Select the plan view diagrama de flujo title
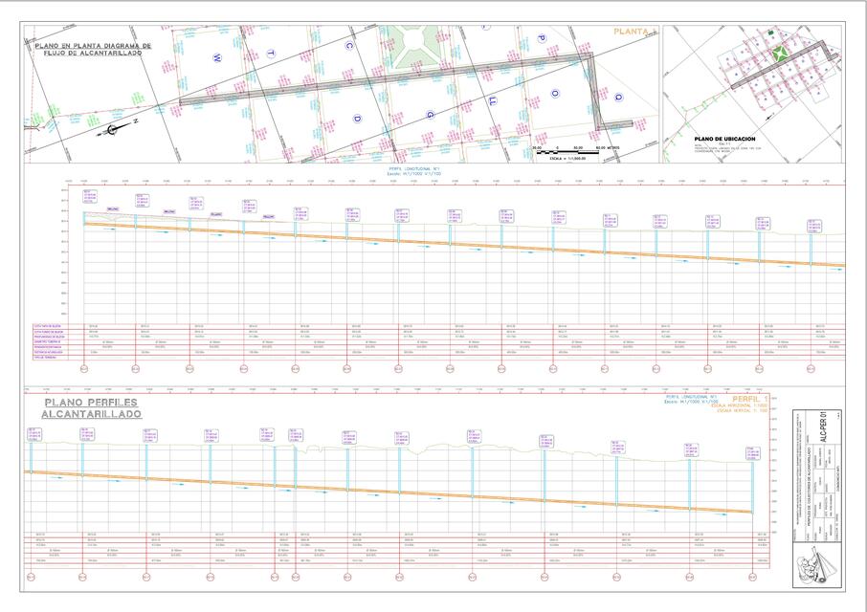Image resolution: width=867 pixels, height=612 pixels. tap(93, 49)
